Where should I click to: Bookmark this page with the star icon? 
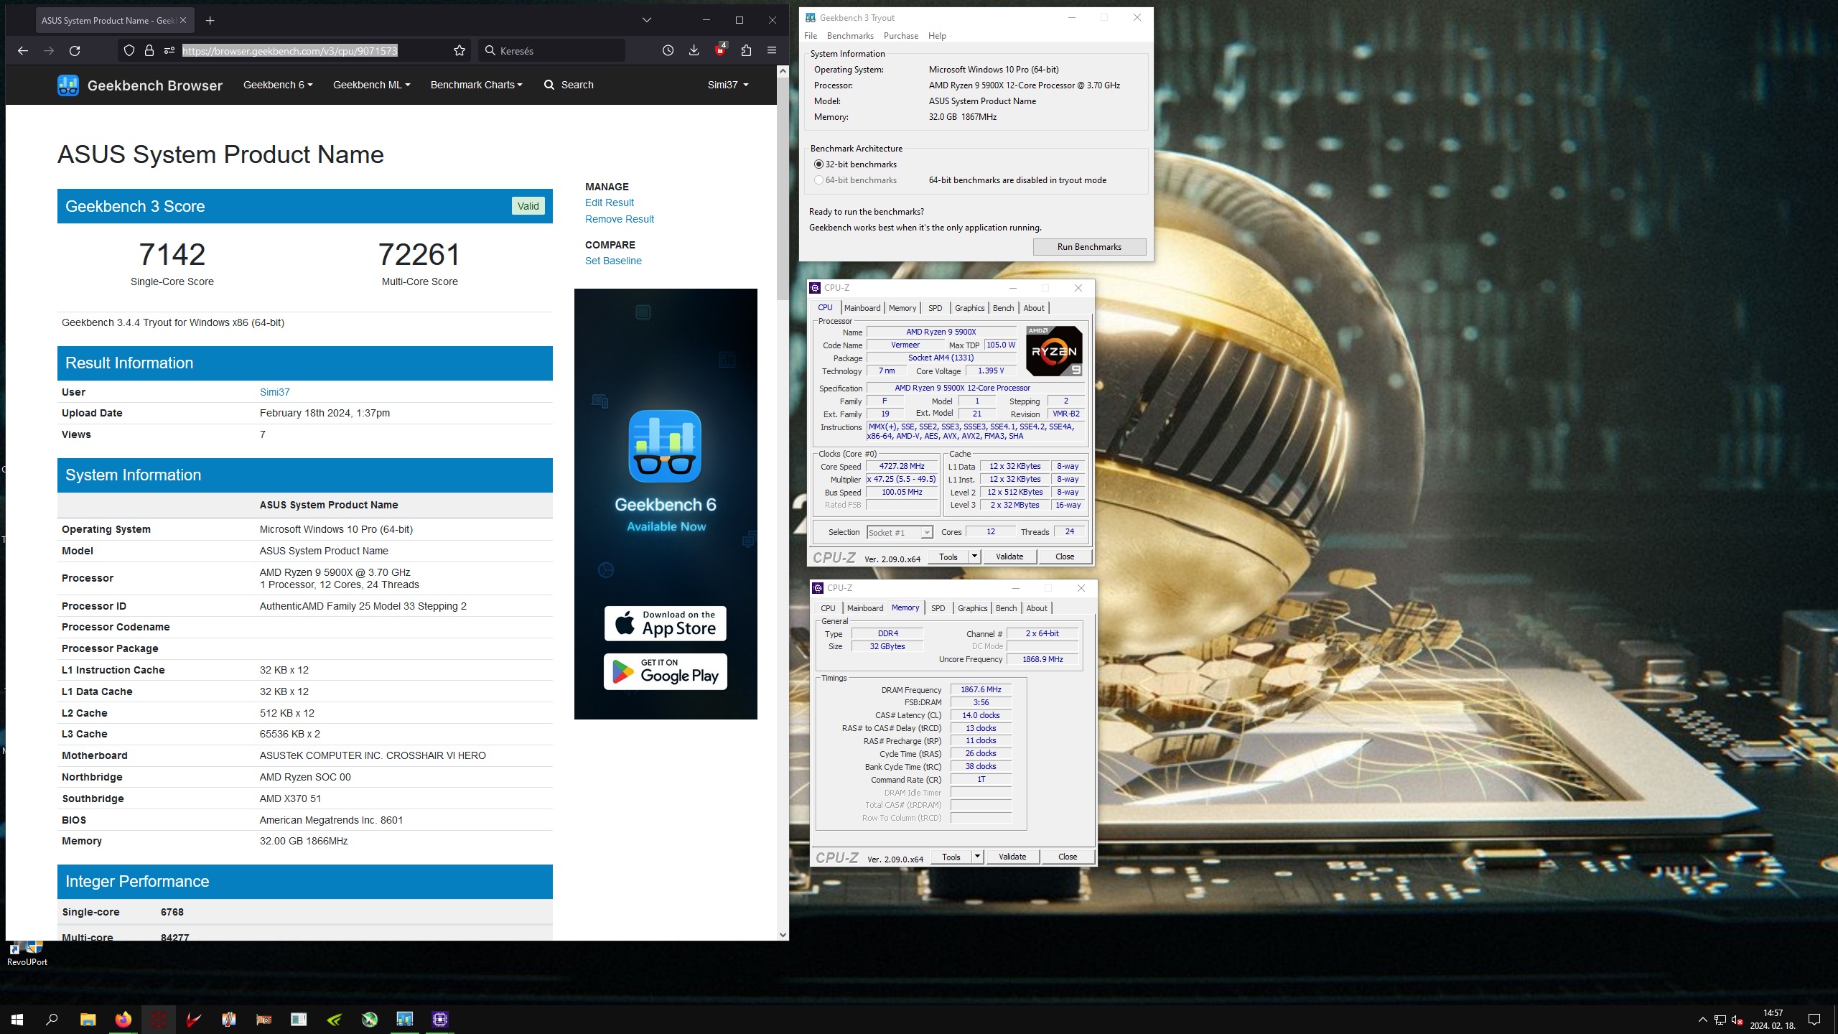click(459, 51)
